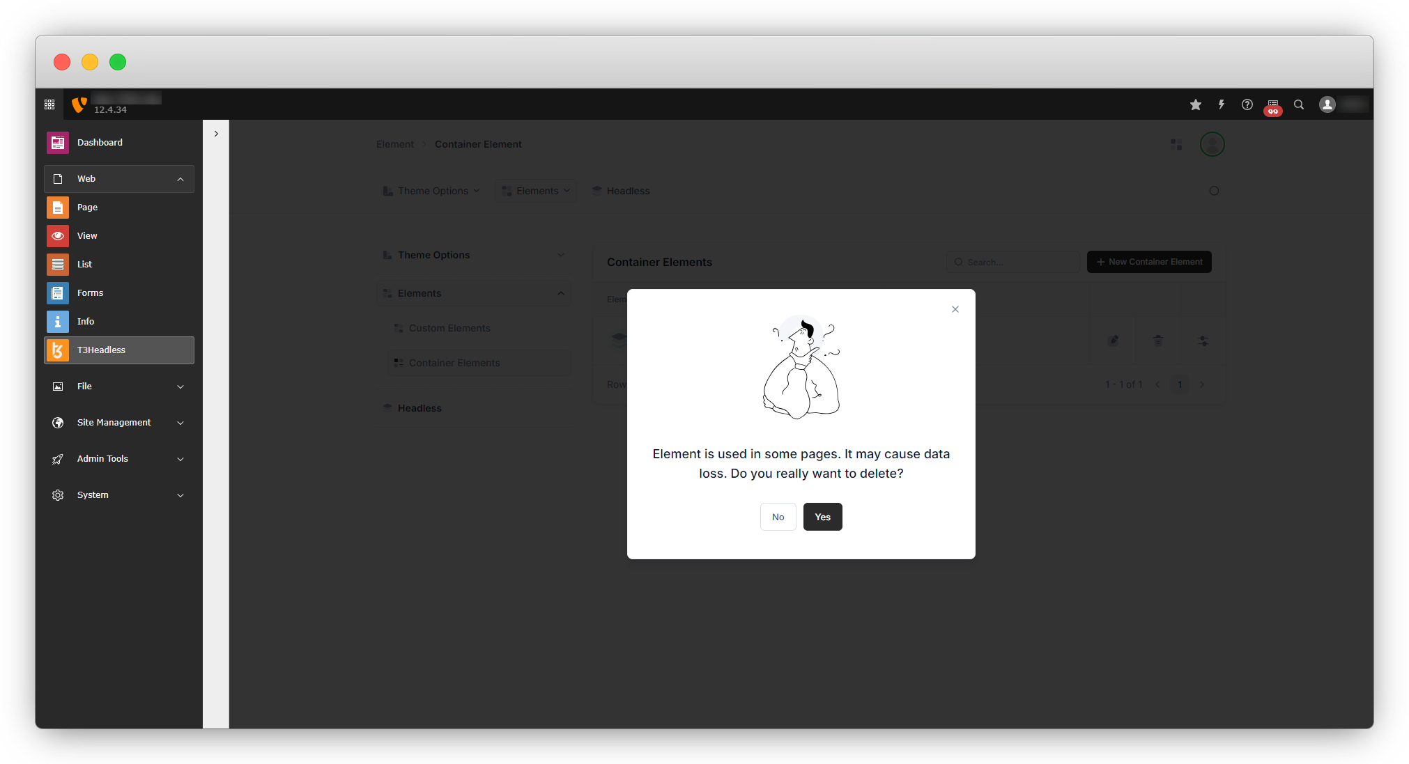Expand the page tree panel arrow
Viewport: 1409px width, 764px height.
[x=216, y=134]
